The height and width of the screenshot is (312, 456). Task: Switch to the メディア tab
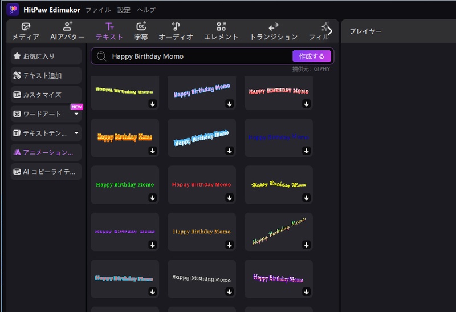pos(26,31)
